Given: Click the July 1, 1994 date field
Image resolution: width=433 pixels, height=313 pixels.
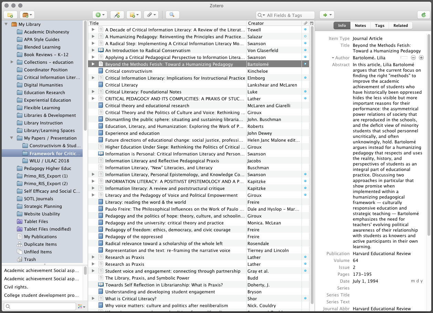Looking at the screenshot, I should (365, 281).
